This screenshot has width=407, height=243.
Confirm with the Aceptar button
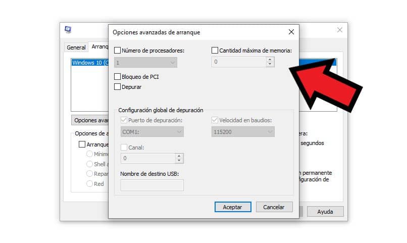[233, 207]
